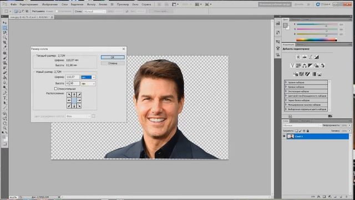
Task: Click the new Ширина value field
Action: (73, 77)
